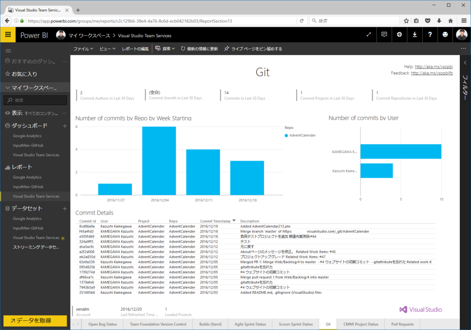471x330 pixels.
Task: Switch to the CMMI Project Status tab
Action: tap(361, 324)
